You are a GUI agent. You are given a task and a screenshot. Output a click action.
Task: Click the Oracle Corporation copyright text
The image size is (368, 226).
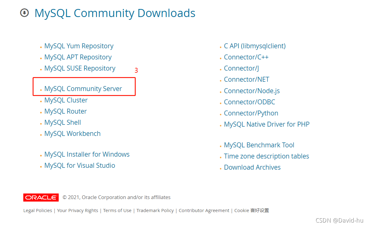tap(116, 198)
